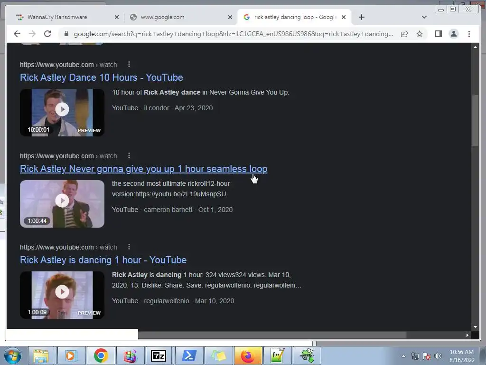This screenshot has height=365, width=486.
Task: Open a new tab with plus button
Action: point(361,17)
